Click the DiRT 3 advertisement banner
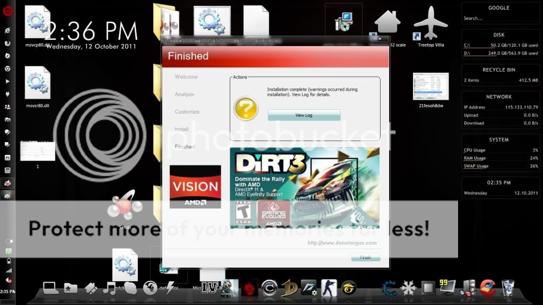 (305, 188)
